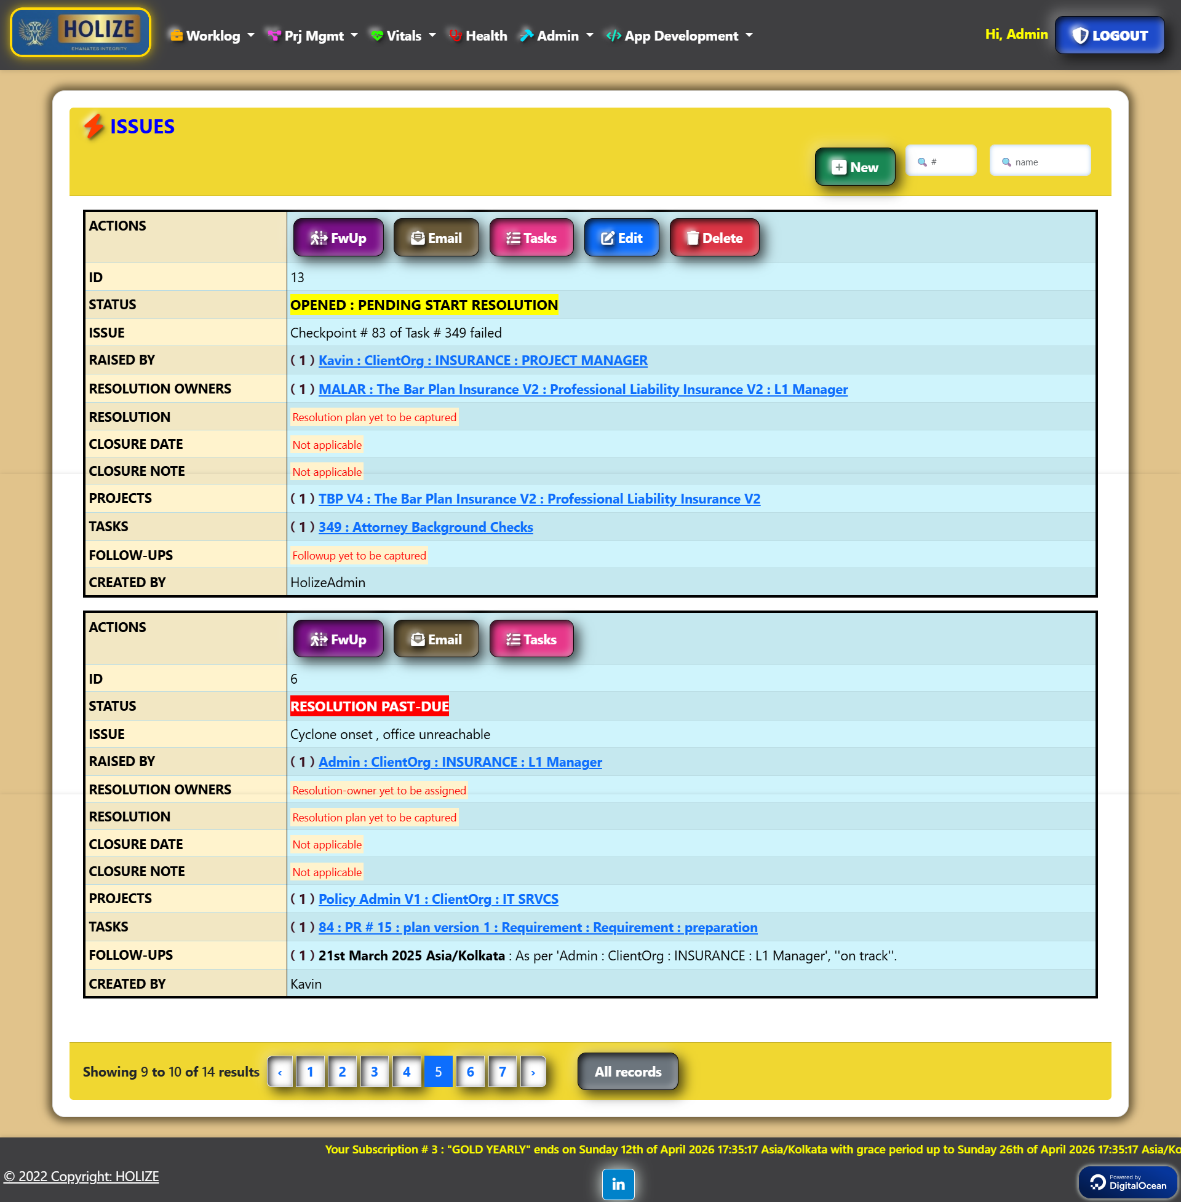1181x1202 pixels.
Task: Click the LinkedIn icon in footer
Action: point(618,1184)
